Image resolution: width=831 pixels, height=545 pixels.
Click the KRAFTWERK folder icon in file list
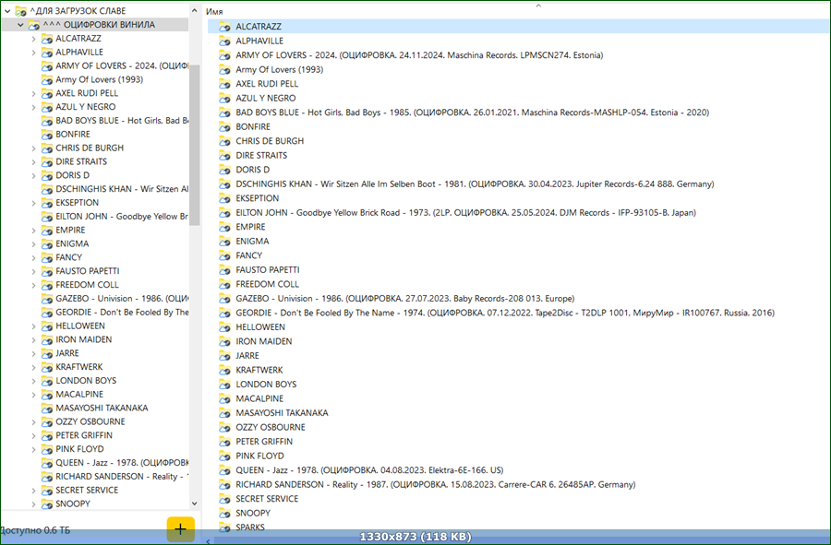[x=224, y=370]
